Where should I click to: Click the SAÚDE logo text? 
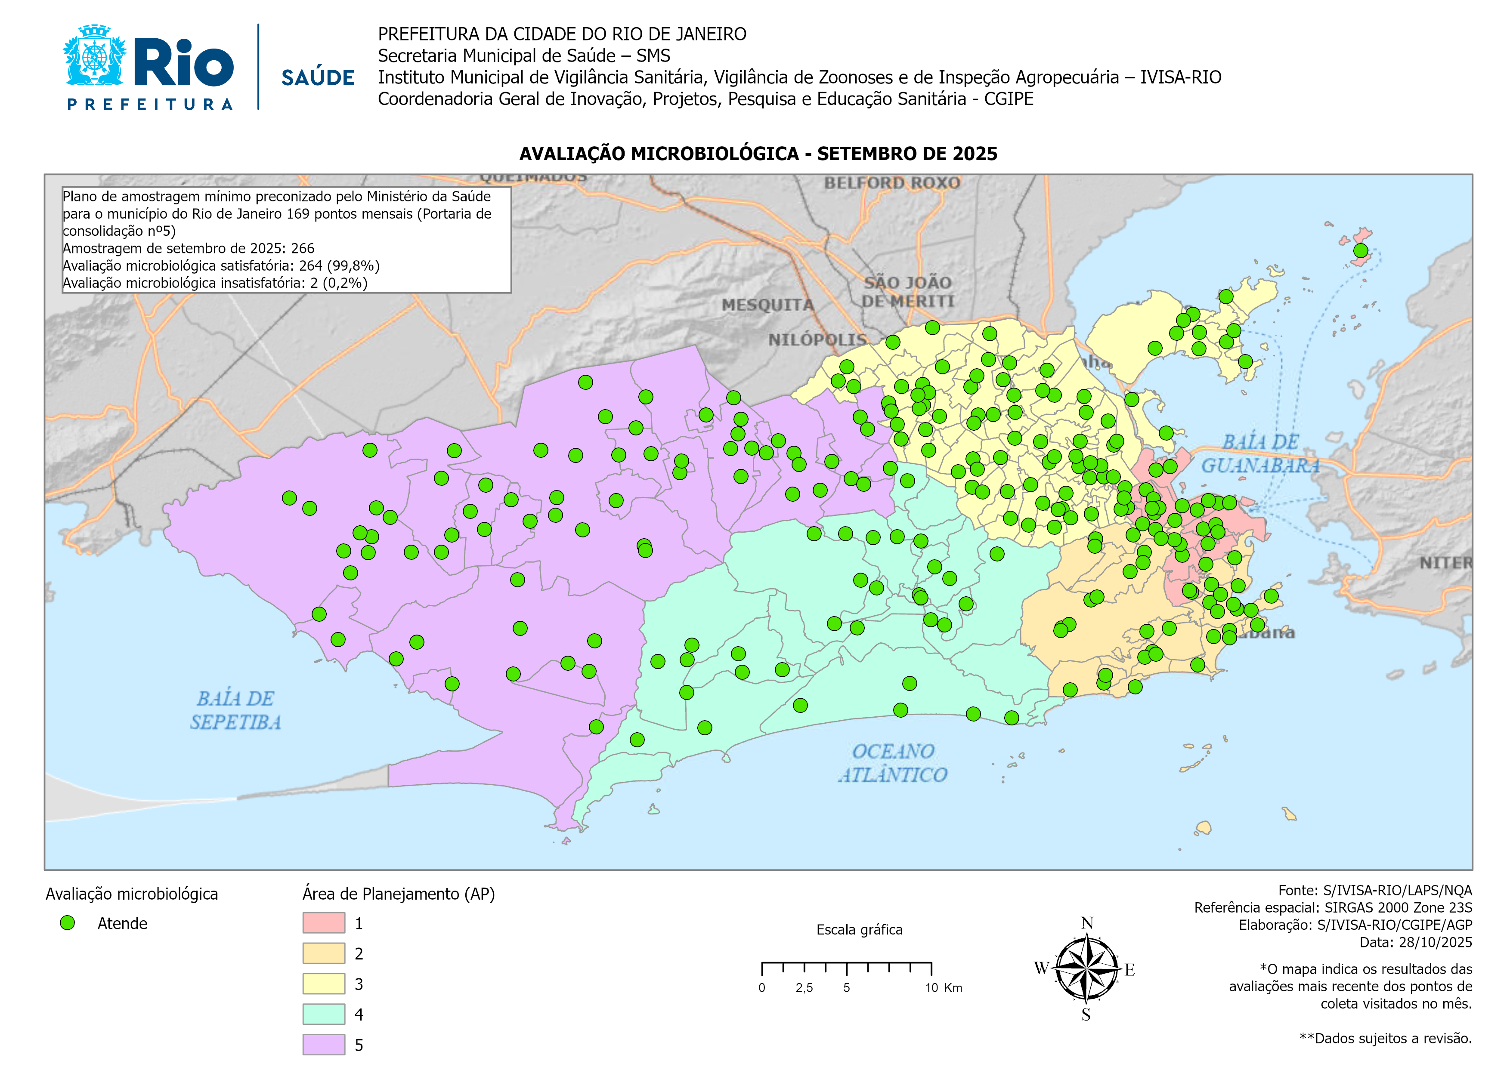point(318,77)
